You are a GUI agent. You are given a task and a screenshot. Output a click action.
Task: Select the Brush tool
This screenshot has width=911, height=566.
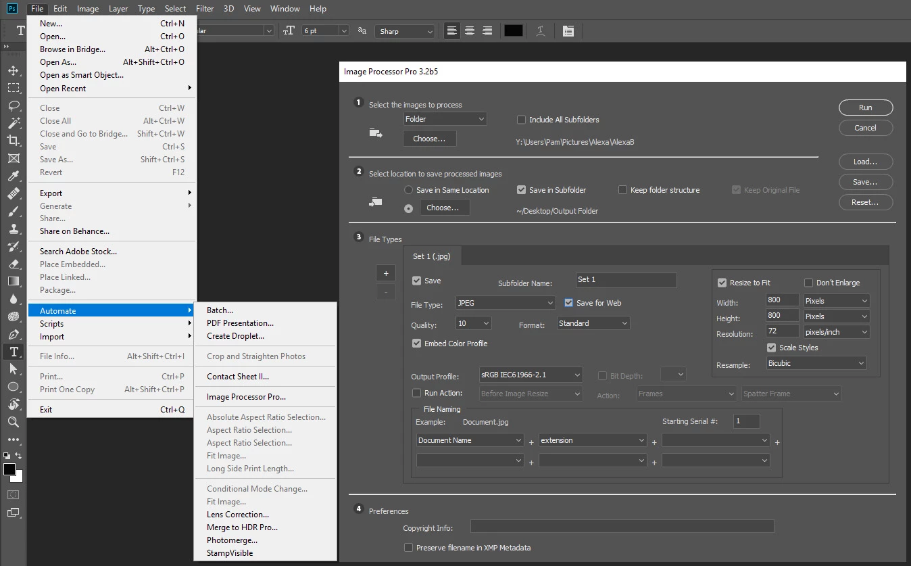13,211
